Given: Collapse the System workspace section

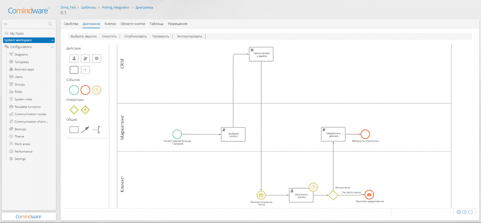Looking at the screenshot, I should tap(52, 40).
